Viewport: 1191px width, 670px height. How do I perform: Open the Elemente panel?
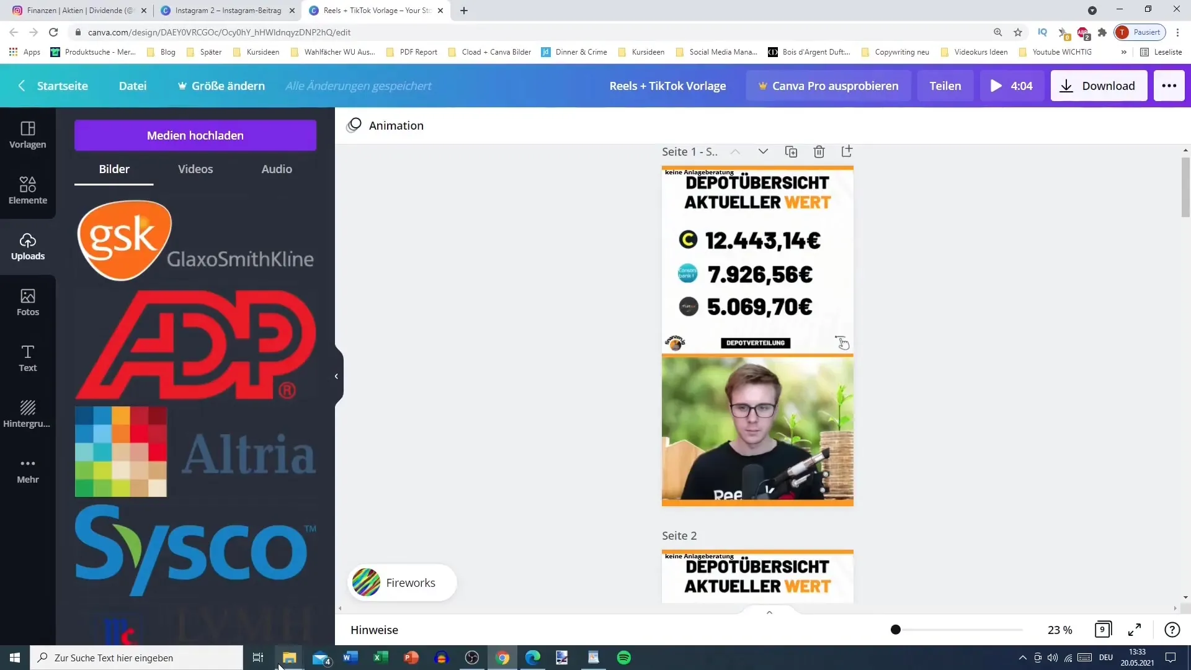(27, 190)
